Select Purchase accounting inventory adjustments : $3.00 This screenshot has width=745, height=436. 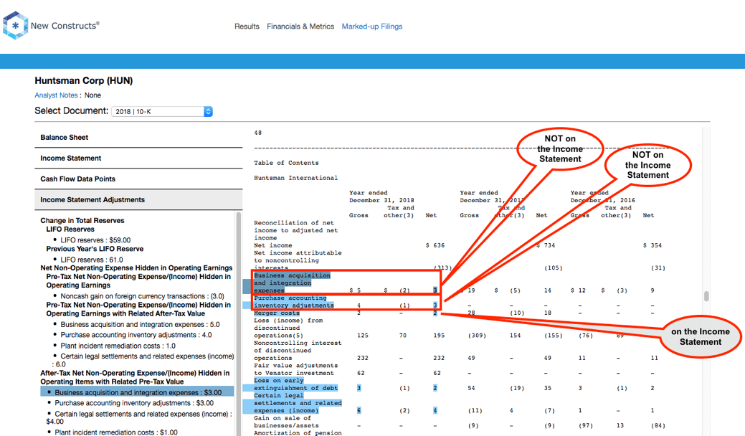[134, 403]
